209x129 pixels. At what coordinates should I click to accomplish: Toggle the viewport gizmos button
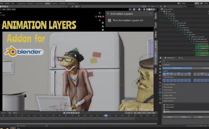point(134,9)
